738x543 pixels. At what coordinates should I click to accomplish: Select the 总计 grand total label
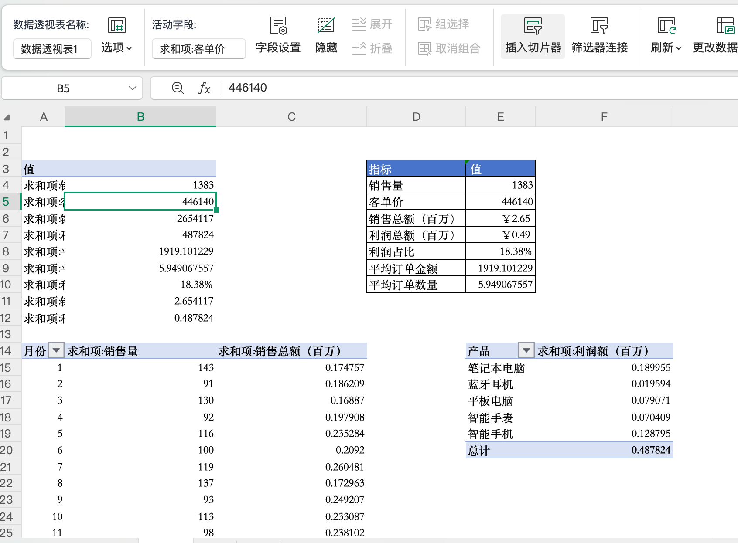coord(500,450)
